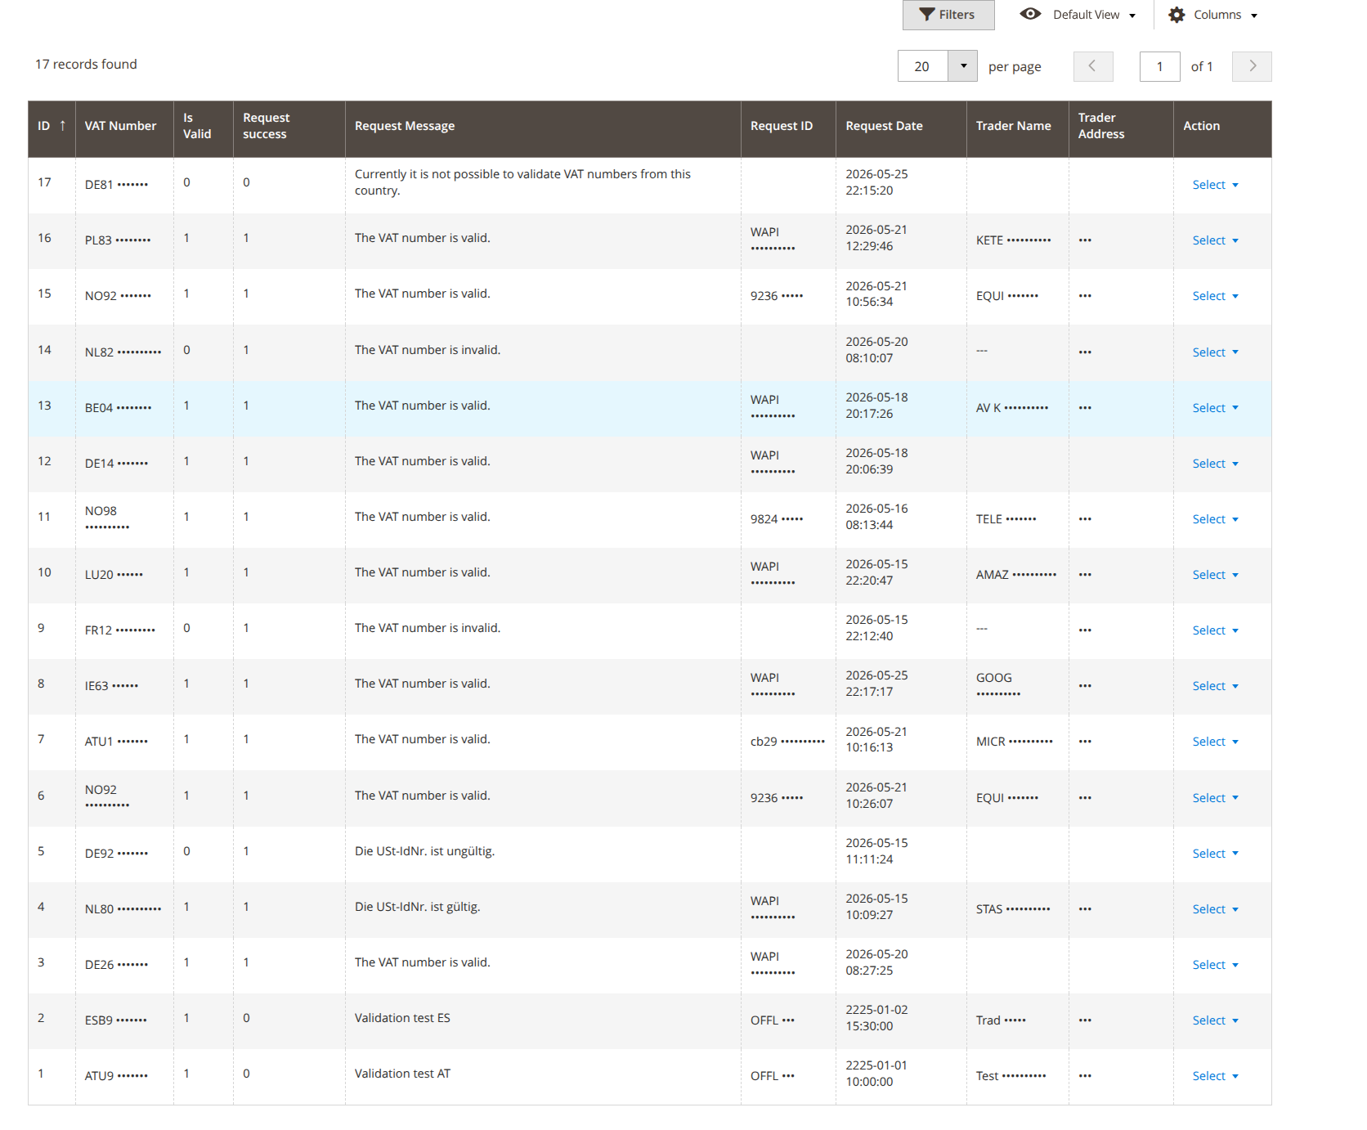Open Select action for row 5 DE92
This screenshot has height=1130, width=1367.
1215,854
